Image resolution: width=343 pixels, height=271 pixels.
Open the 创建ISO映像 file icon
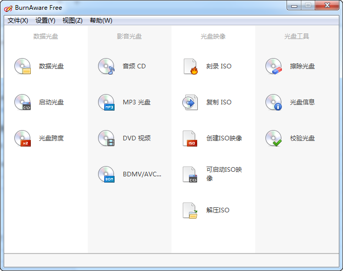[x=190, y=138]
